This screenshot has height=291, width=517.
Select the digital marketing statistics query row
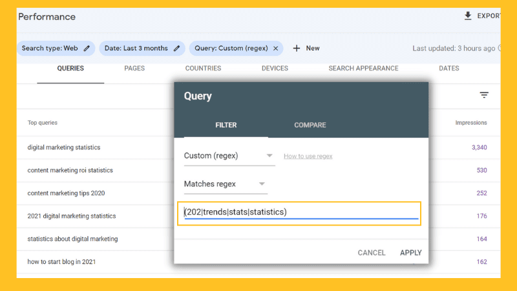coord(64,147)
